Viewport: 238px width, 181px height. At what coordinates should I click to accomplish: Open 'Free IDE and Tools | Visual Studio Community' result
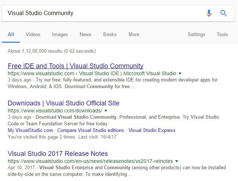76,66
